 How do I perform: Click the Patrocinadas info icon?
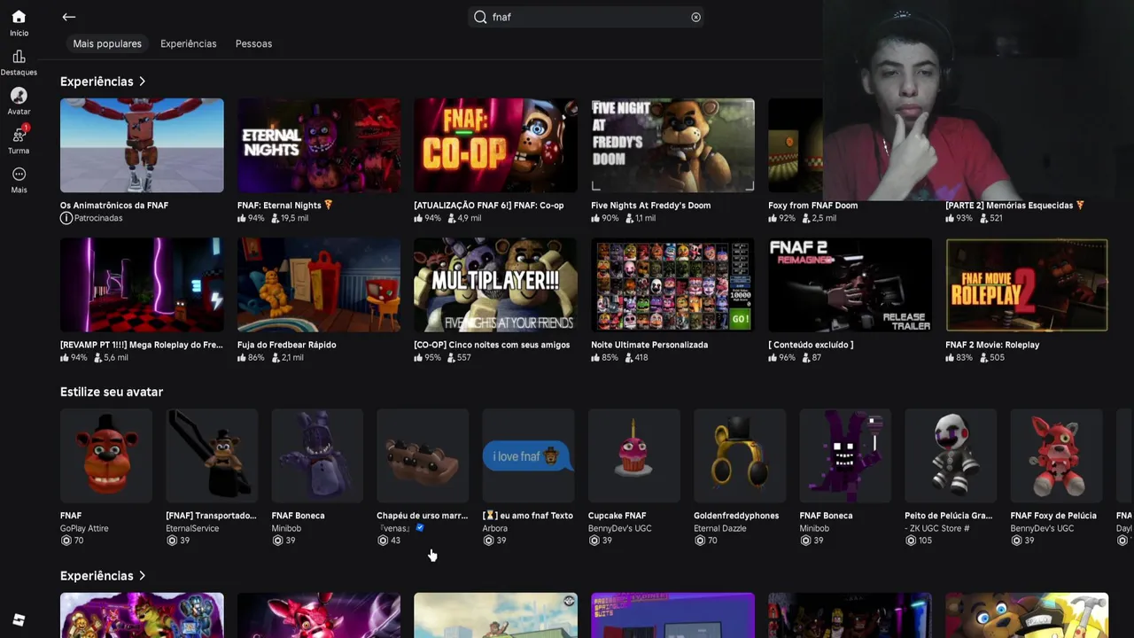pyautogui.click(x=66, y=218)
